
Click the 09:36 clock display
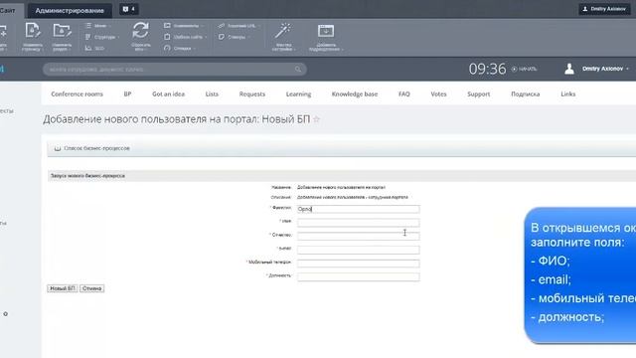coord(487,69)
